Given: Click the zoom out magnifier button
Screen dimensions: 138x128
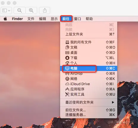Looking at the screenshot, I should pos(20,10).
